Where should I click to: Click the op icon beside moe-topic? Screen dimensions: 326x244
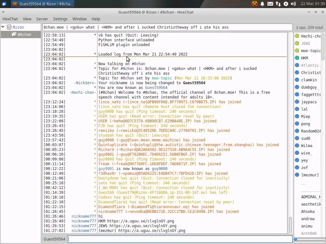[x=297, y=51]
